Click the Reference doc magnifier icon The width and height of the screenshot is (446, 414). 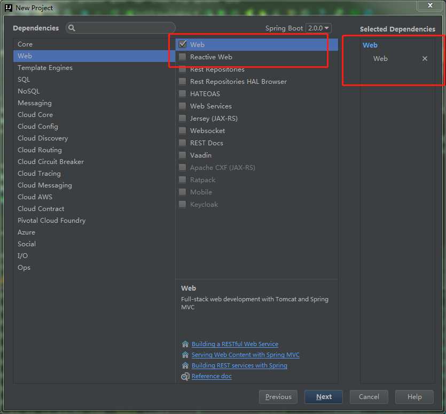(x=185, y=377)
